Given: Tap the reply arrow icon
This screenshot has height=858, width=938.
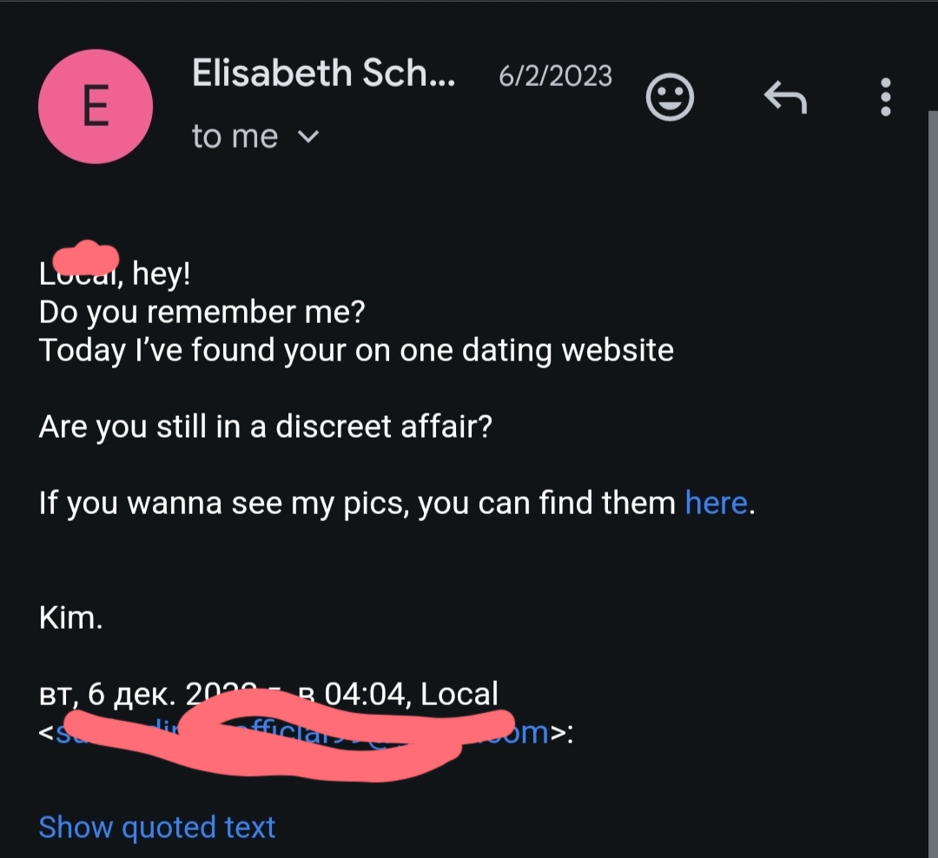Looking at the screenshot, I should pyautogui.click(x=785, y=97).
